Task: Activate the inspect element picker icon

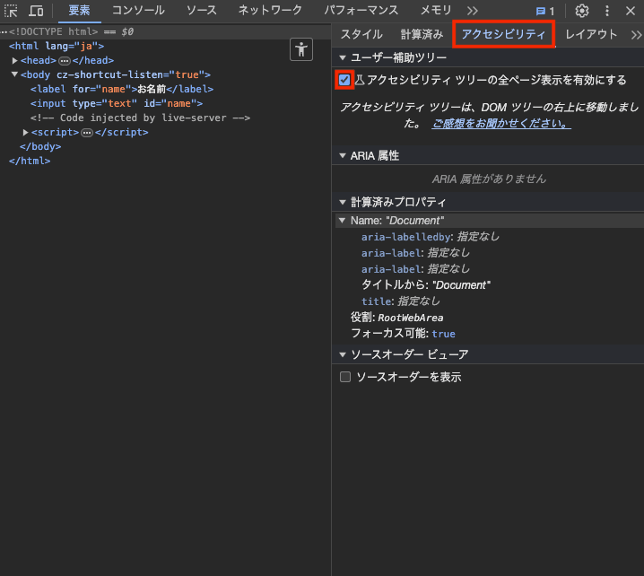Action: pyautogui.click(x=12, y=11)
